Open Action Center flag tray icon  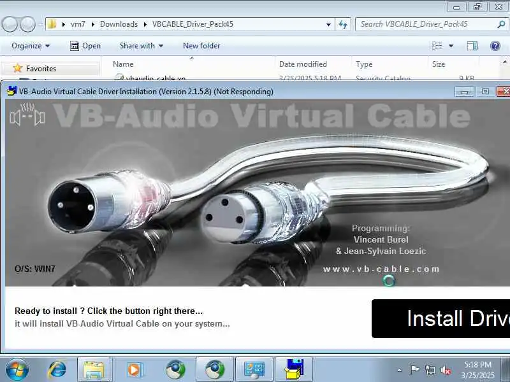[414, 370]
